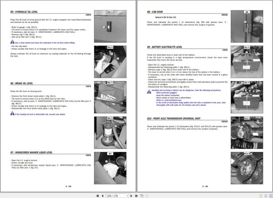
Task: Click the previous view icon after the last-page button
Action: [142, 196]
